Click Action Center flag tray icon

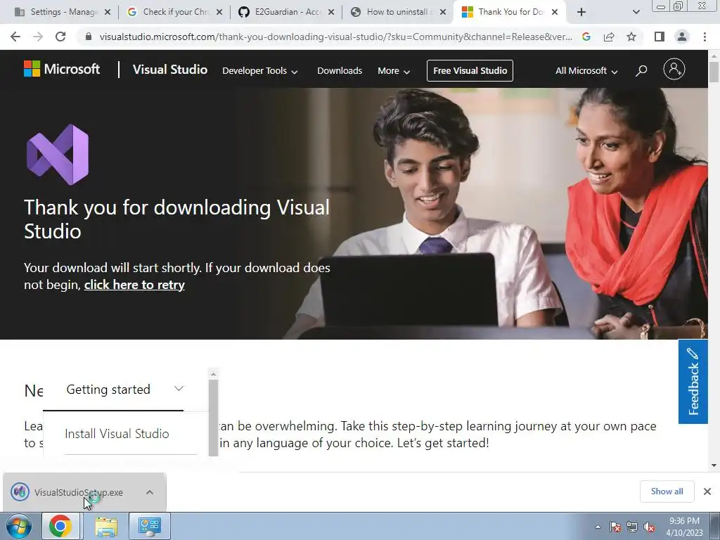615,527
